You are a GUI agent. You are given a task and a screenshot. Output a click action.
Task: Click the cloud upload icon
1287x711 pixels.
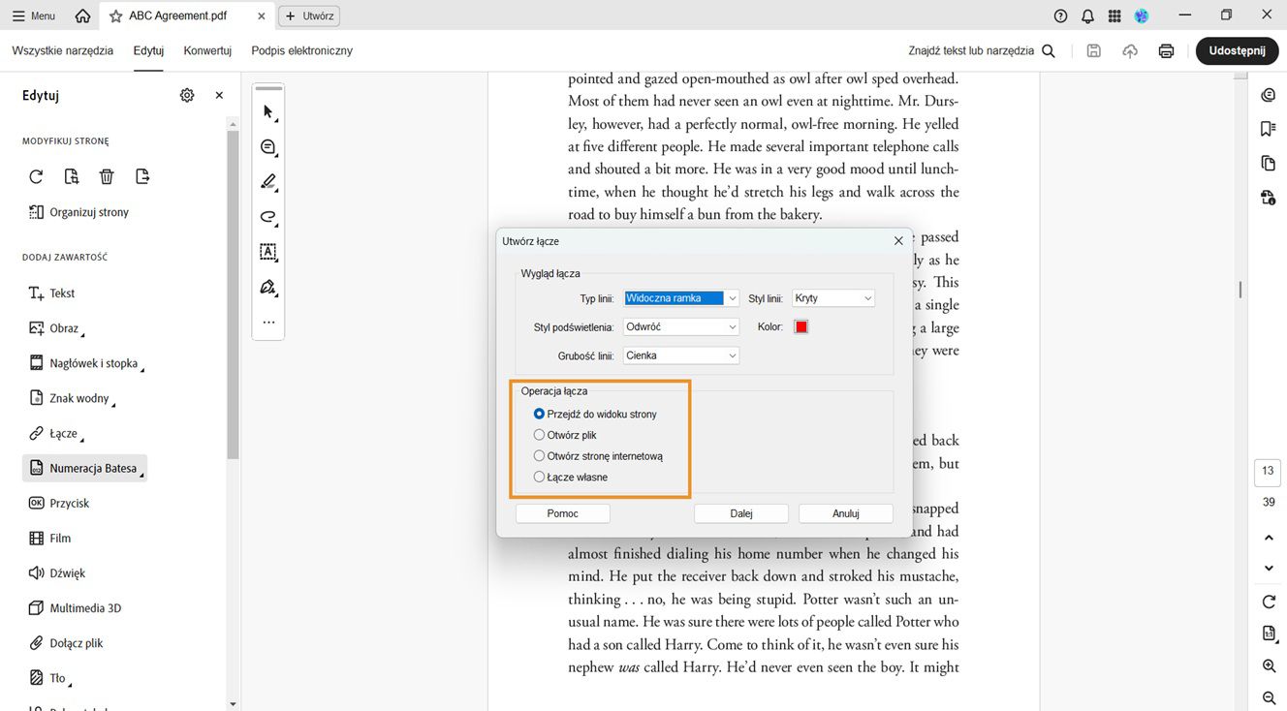pos(1130,50)
